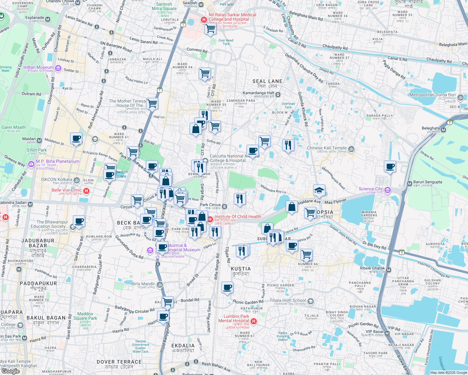Click the restaurant fork-and-knife marker near Chinese Kali Temple

click(x=288, y=145)
